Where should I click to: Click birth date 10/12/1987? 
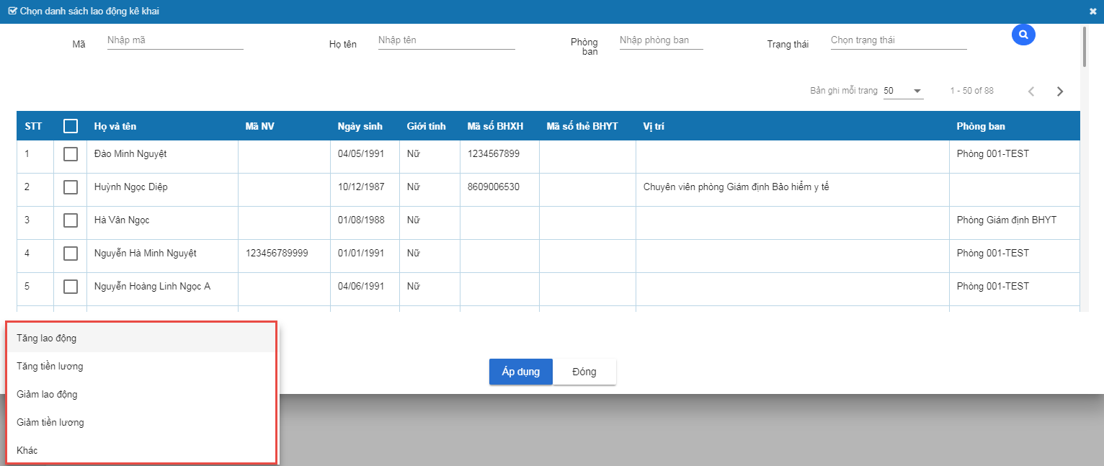click(361, 187)
